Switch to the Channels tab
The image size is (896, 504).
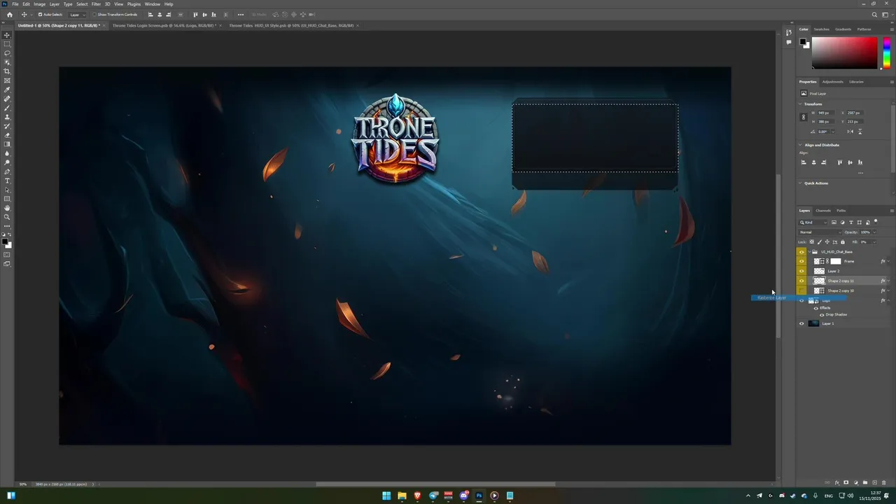coord(823,211)
